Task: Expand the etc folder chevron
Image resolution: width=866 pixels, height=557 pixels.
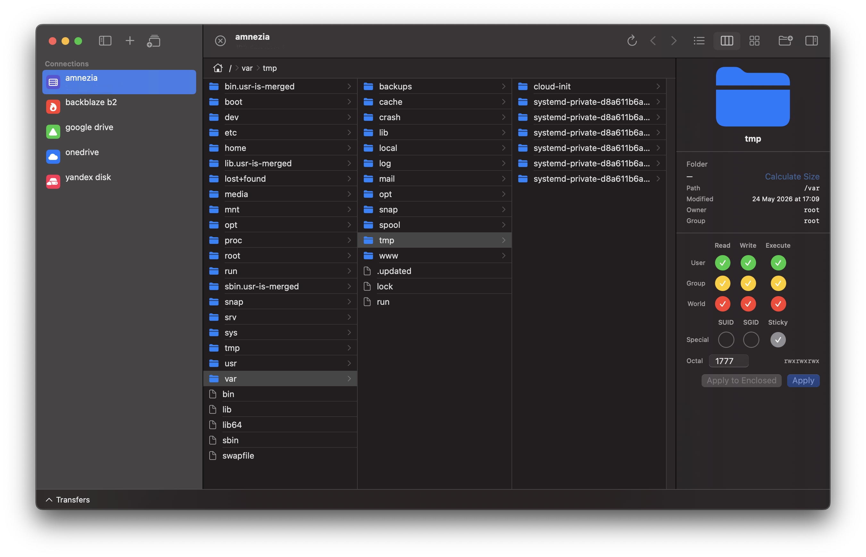Action: click(x=349, y=133)
